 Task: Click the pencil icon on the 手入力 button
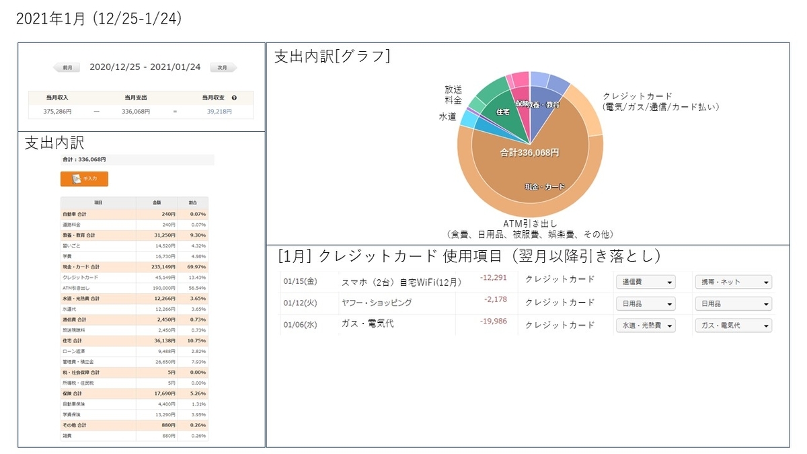pos(76,178)
